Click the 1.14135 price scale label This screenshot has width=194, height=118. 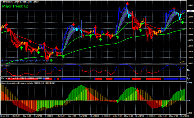click(190, 29)
